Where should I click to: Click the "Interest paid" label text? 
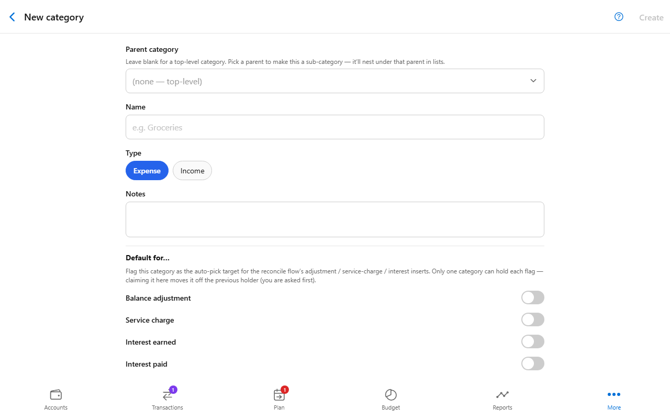coord(147,364)
